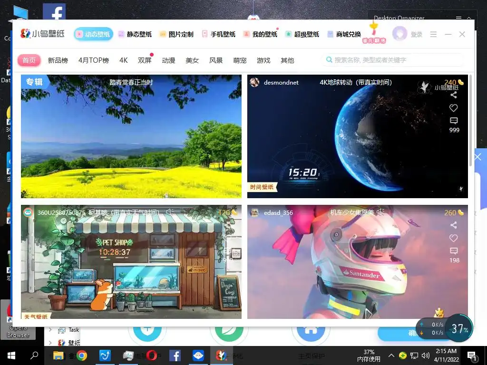Viewport: 487px width, 365px height.
Task: Open the 动态壁纸 tab
Action: [x=94, y=34]
